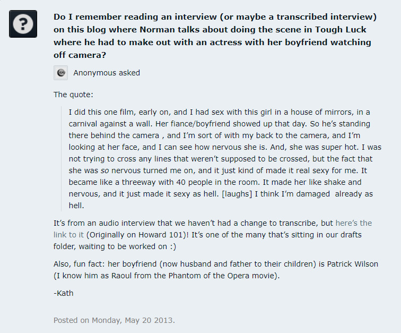Open the "here's the" audio interview link
The width and height of the screenshot is (401, 333).
[x=353, y=223]
